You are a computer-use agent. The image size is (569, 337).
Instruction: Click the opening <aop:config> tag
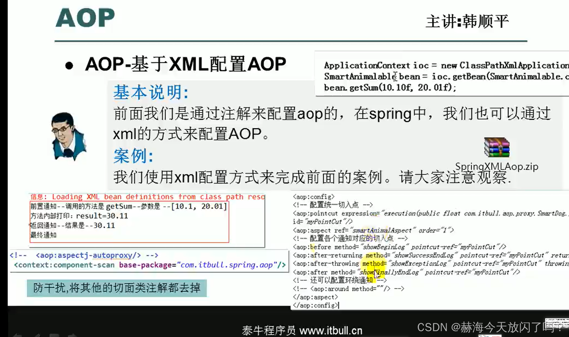pos(314,197)
